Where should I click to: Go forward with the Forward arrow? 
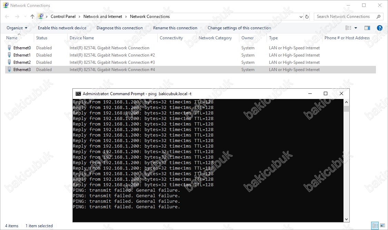coord(17,17)
